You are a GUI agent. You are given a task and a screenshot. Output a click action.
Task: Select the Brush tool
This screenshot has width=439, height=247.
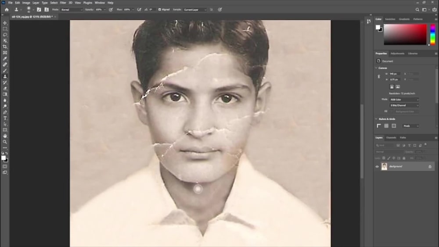(x=5, y=71)
